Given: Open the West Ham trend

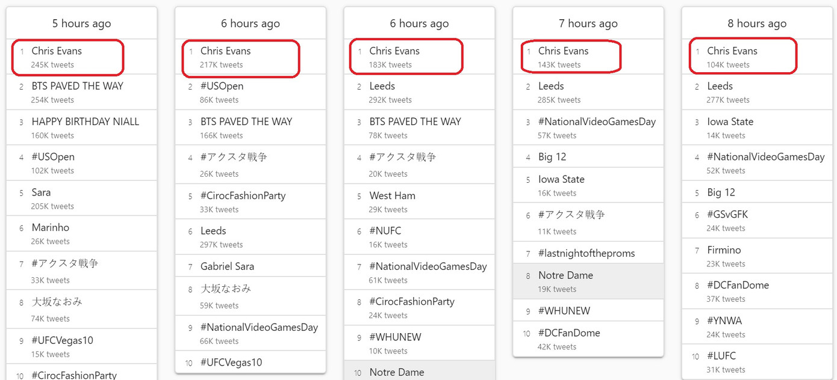Looking at the screenshot, I should point(392,196).
